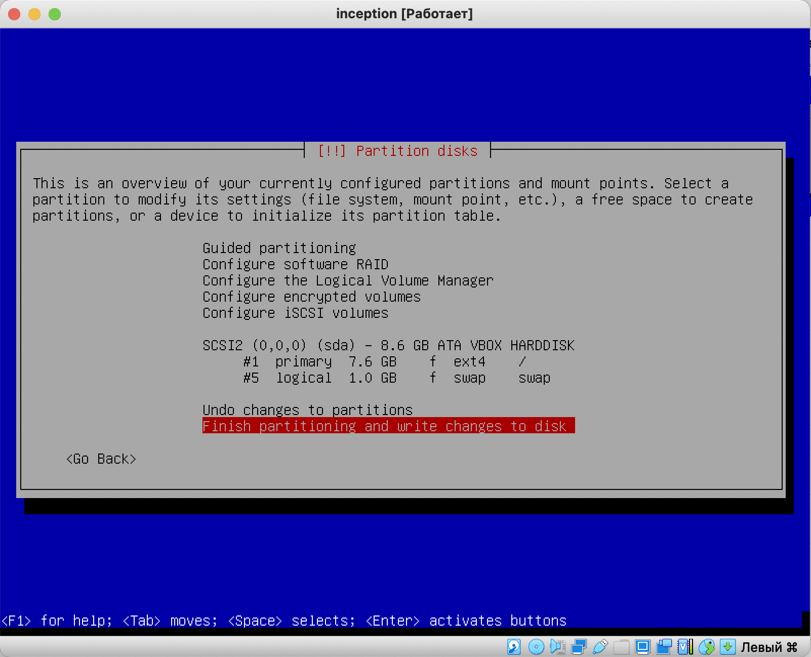This screenshot has height=657, width=811.
Task: Click the video recording status icon
Action: pos(664,646)
